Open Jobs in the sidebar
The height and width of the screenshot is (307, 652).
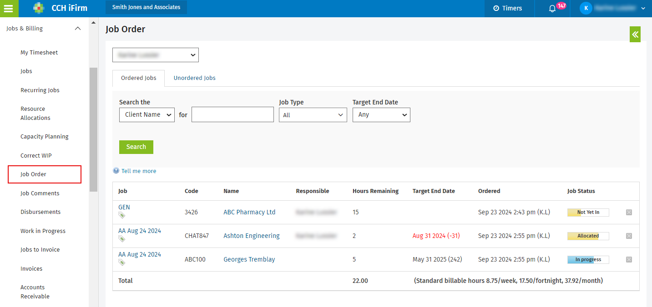click(x=26, y=71)
